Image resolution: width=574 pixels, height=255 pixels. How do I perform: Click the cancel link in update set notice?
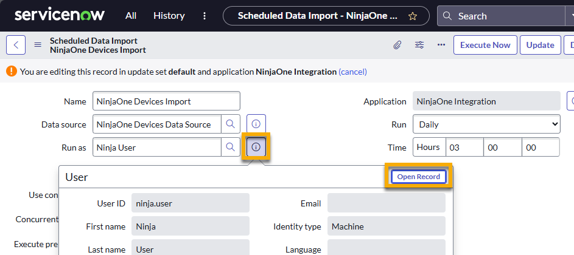(x=352, y=72)
